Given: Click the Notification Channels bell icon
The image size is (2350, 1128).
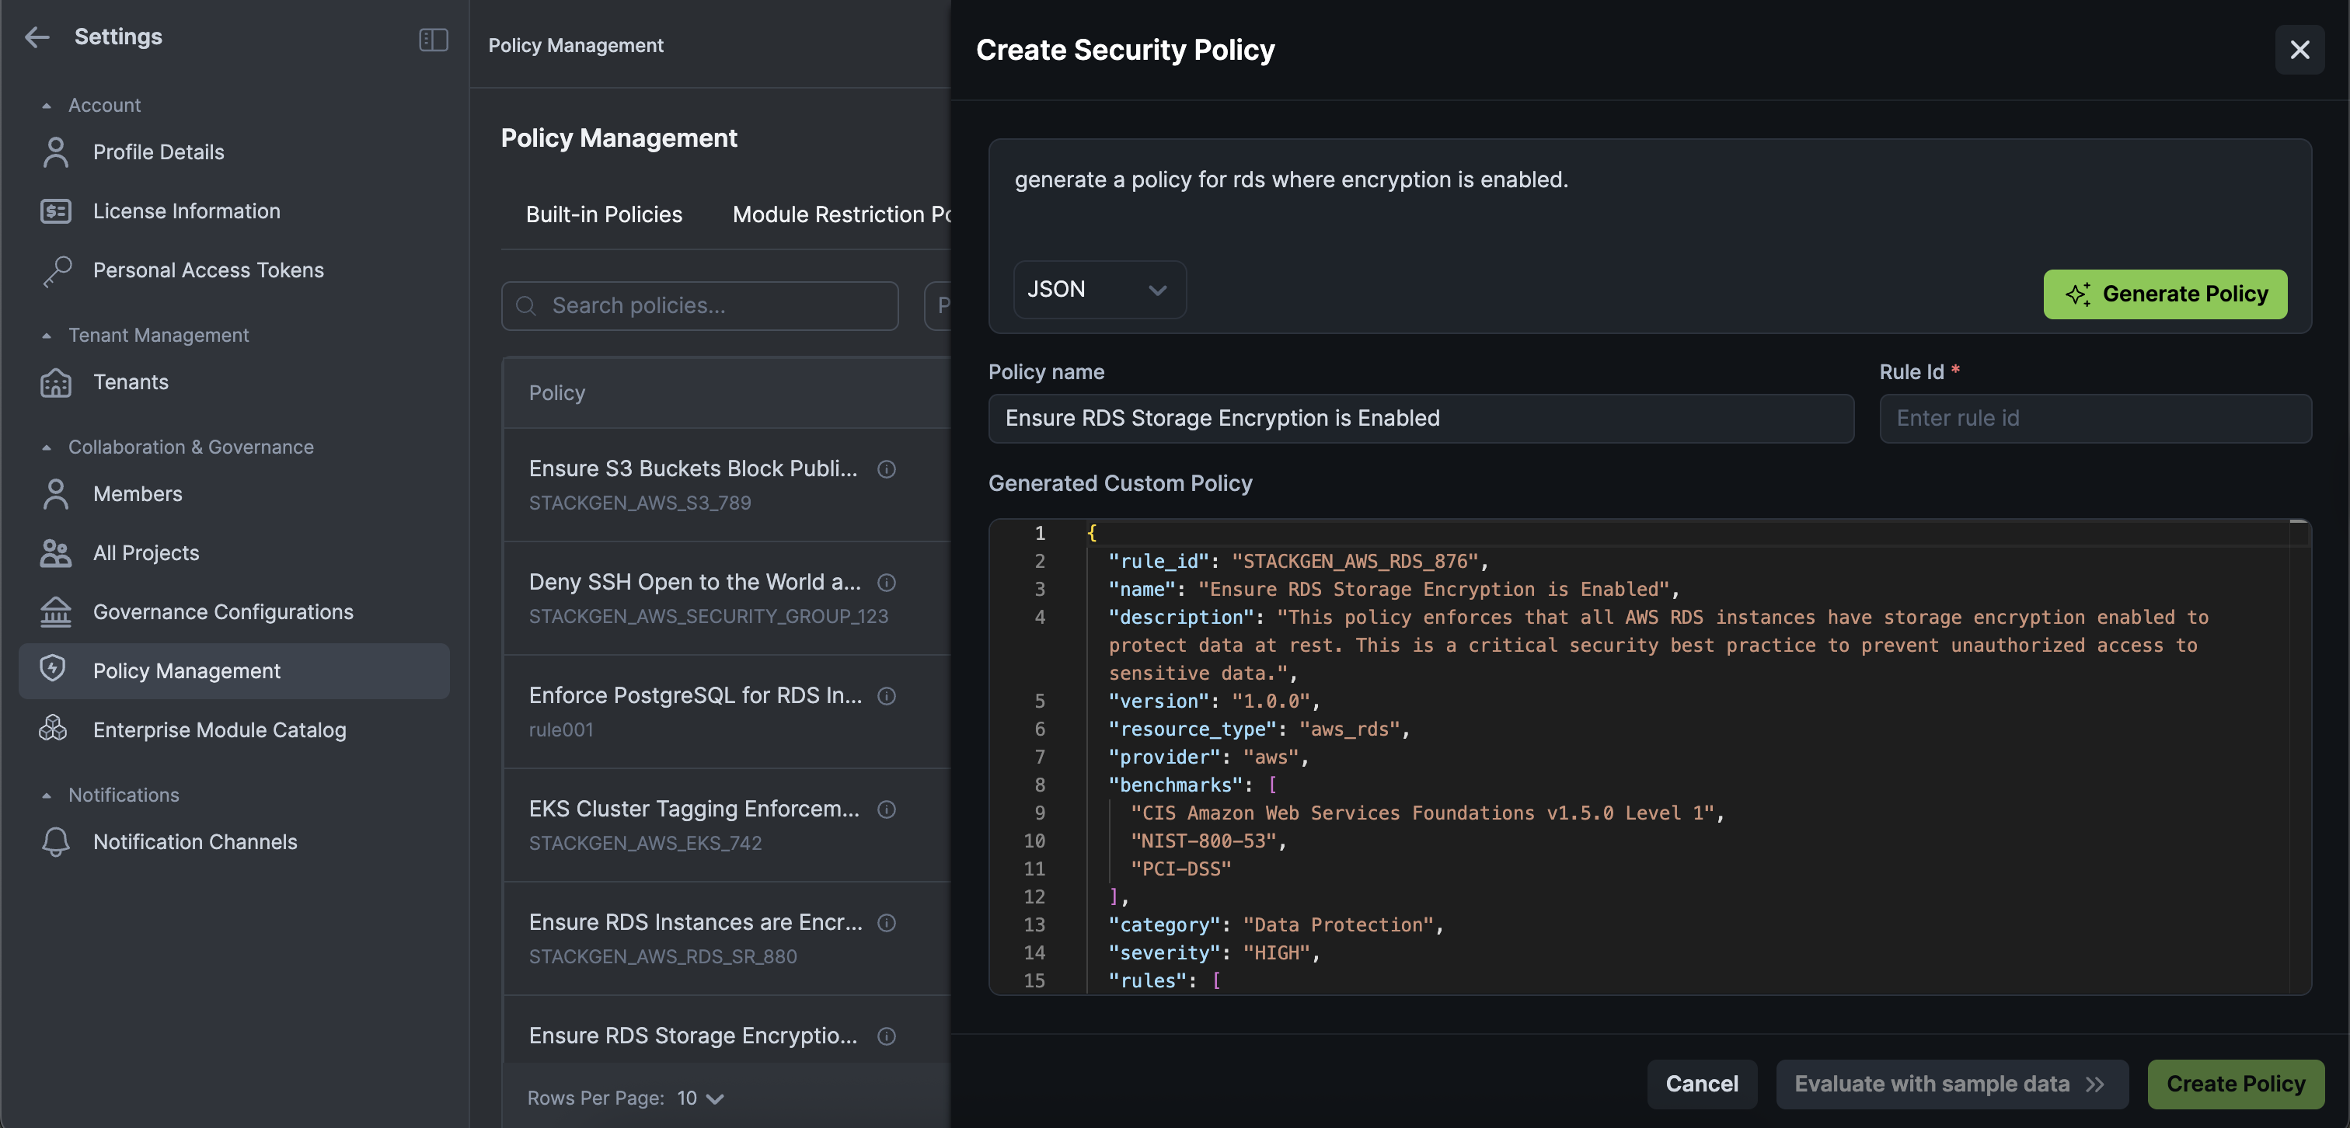Looking at the screenshot, I should 56,841.
